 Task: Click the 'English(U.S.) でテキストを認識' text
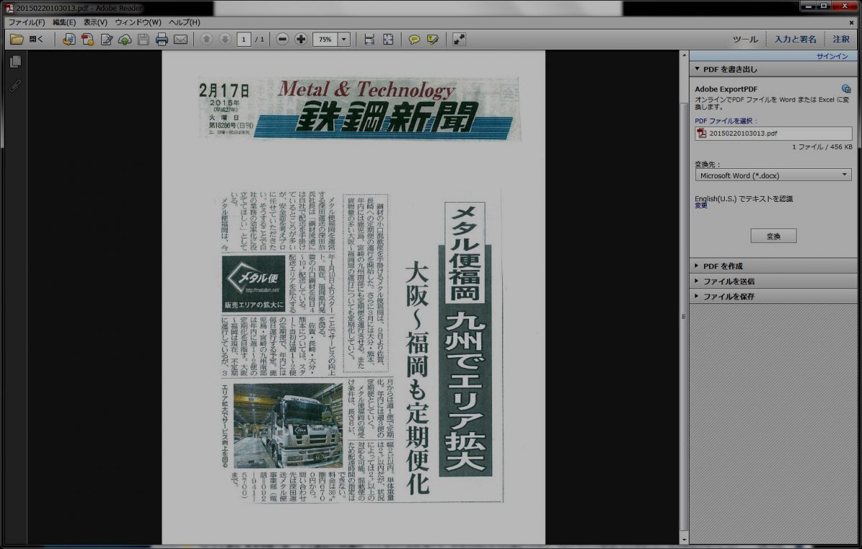point(743,198)
